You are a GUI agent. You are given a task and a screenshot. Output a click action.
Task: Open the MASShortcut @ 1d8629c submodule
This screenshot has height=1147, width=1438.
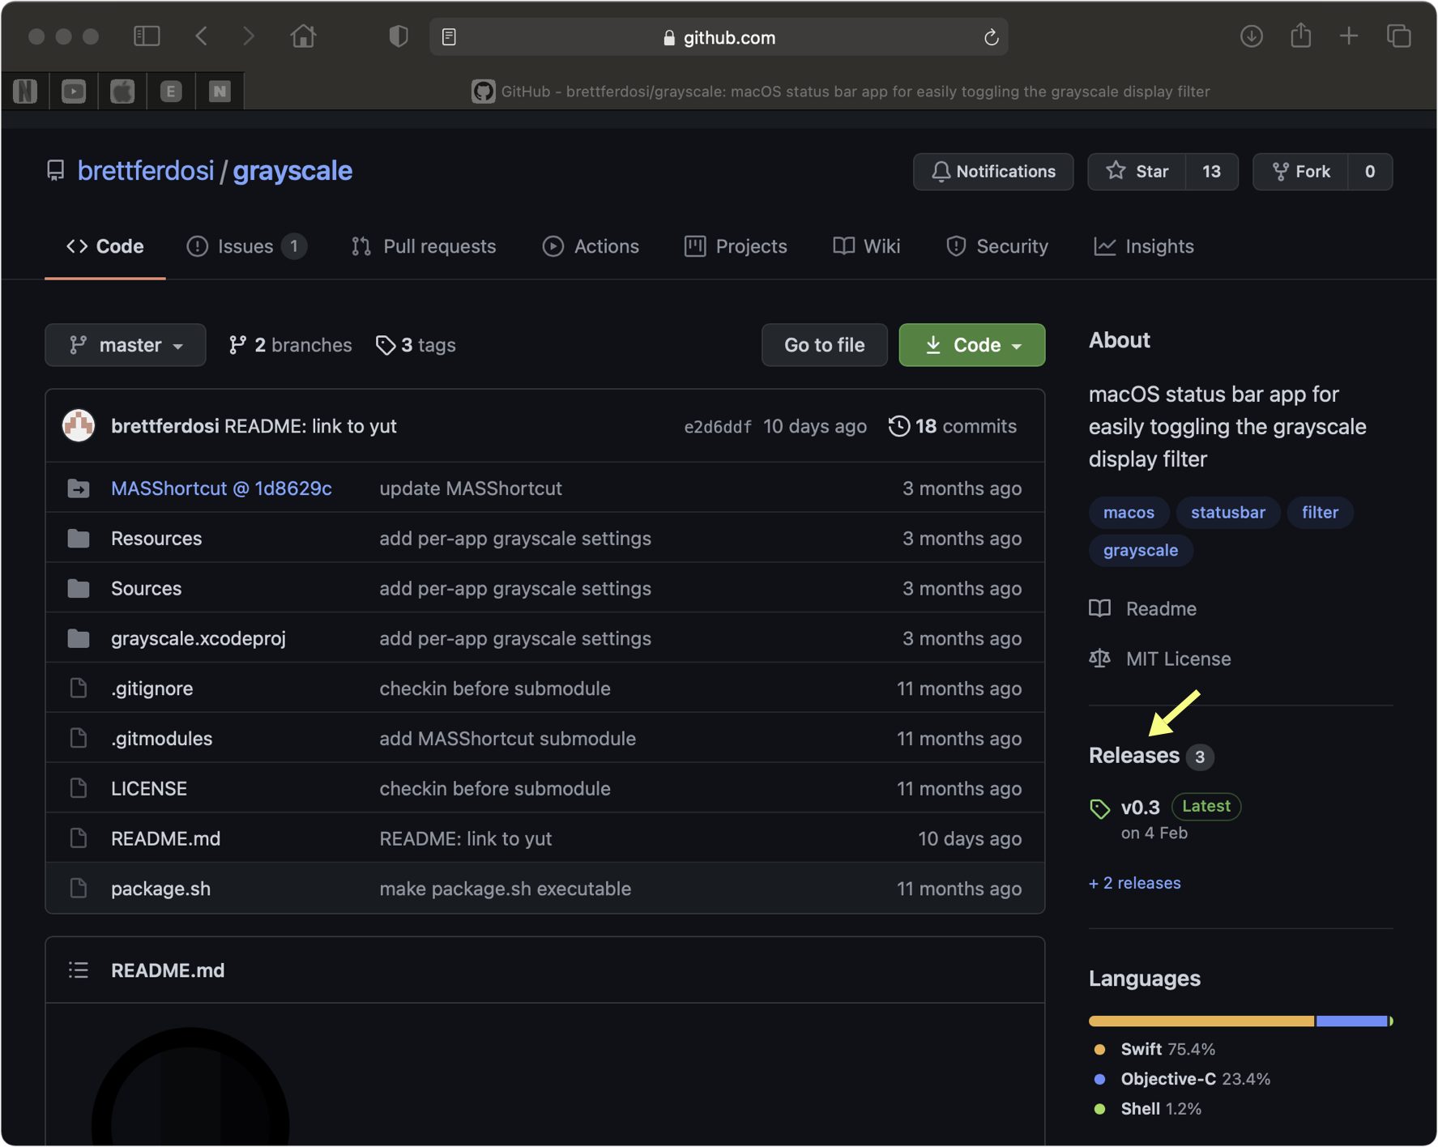point(221,488)
